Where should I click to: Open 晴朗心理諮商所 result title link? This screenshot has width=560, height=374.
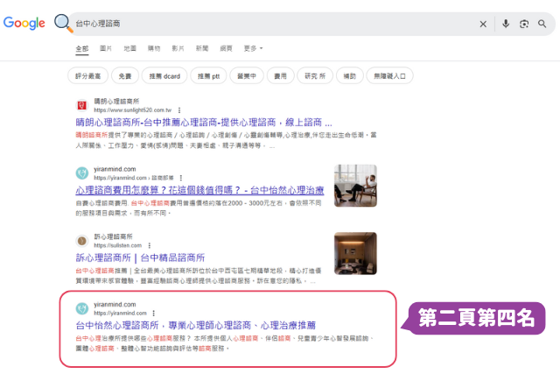pyautogui.click(x=204, y=123)
